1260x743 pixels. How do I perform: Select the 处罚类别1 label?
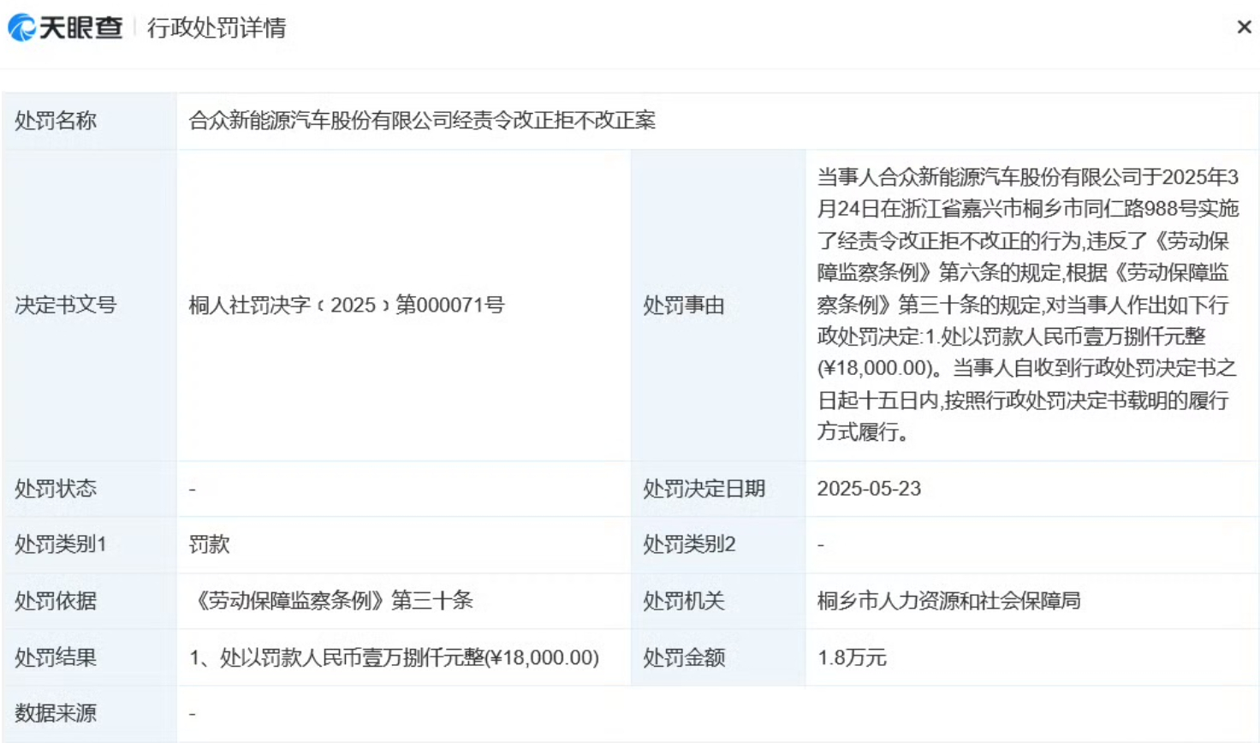click(61, 544)
